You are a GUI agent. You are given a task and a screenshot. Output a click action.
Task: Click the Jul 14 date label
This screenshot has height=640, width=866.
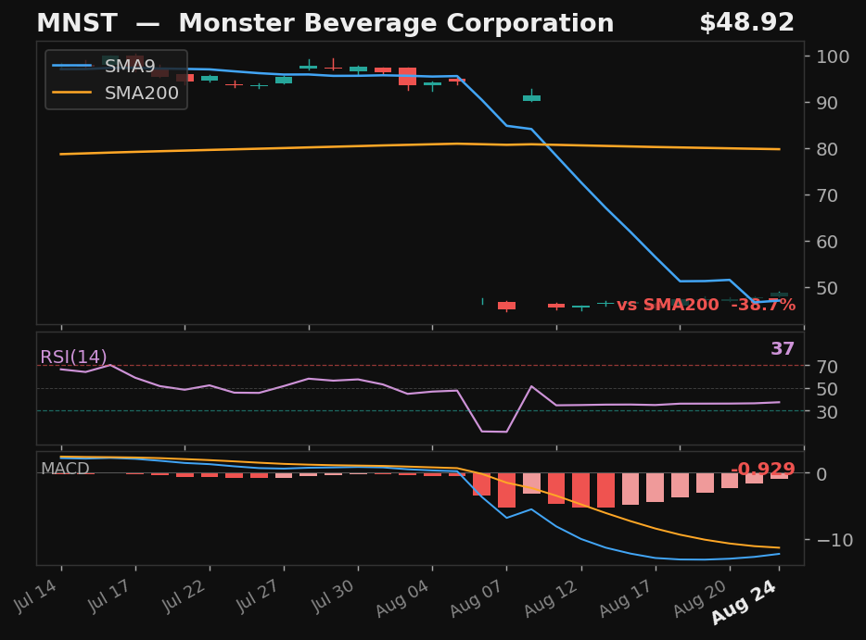pos(36,596)
